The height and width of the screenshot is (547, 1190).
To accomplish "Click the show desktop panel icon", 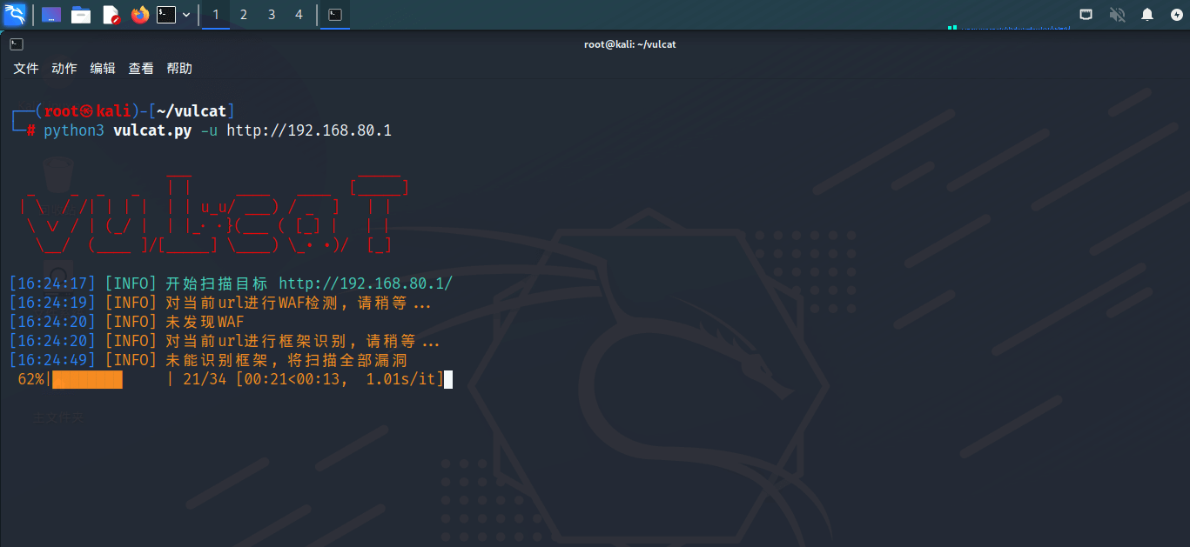I will click(x=51, y=15).
